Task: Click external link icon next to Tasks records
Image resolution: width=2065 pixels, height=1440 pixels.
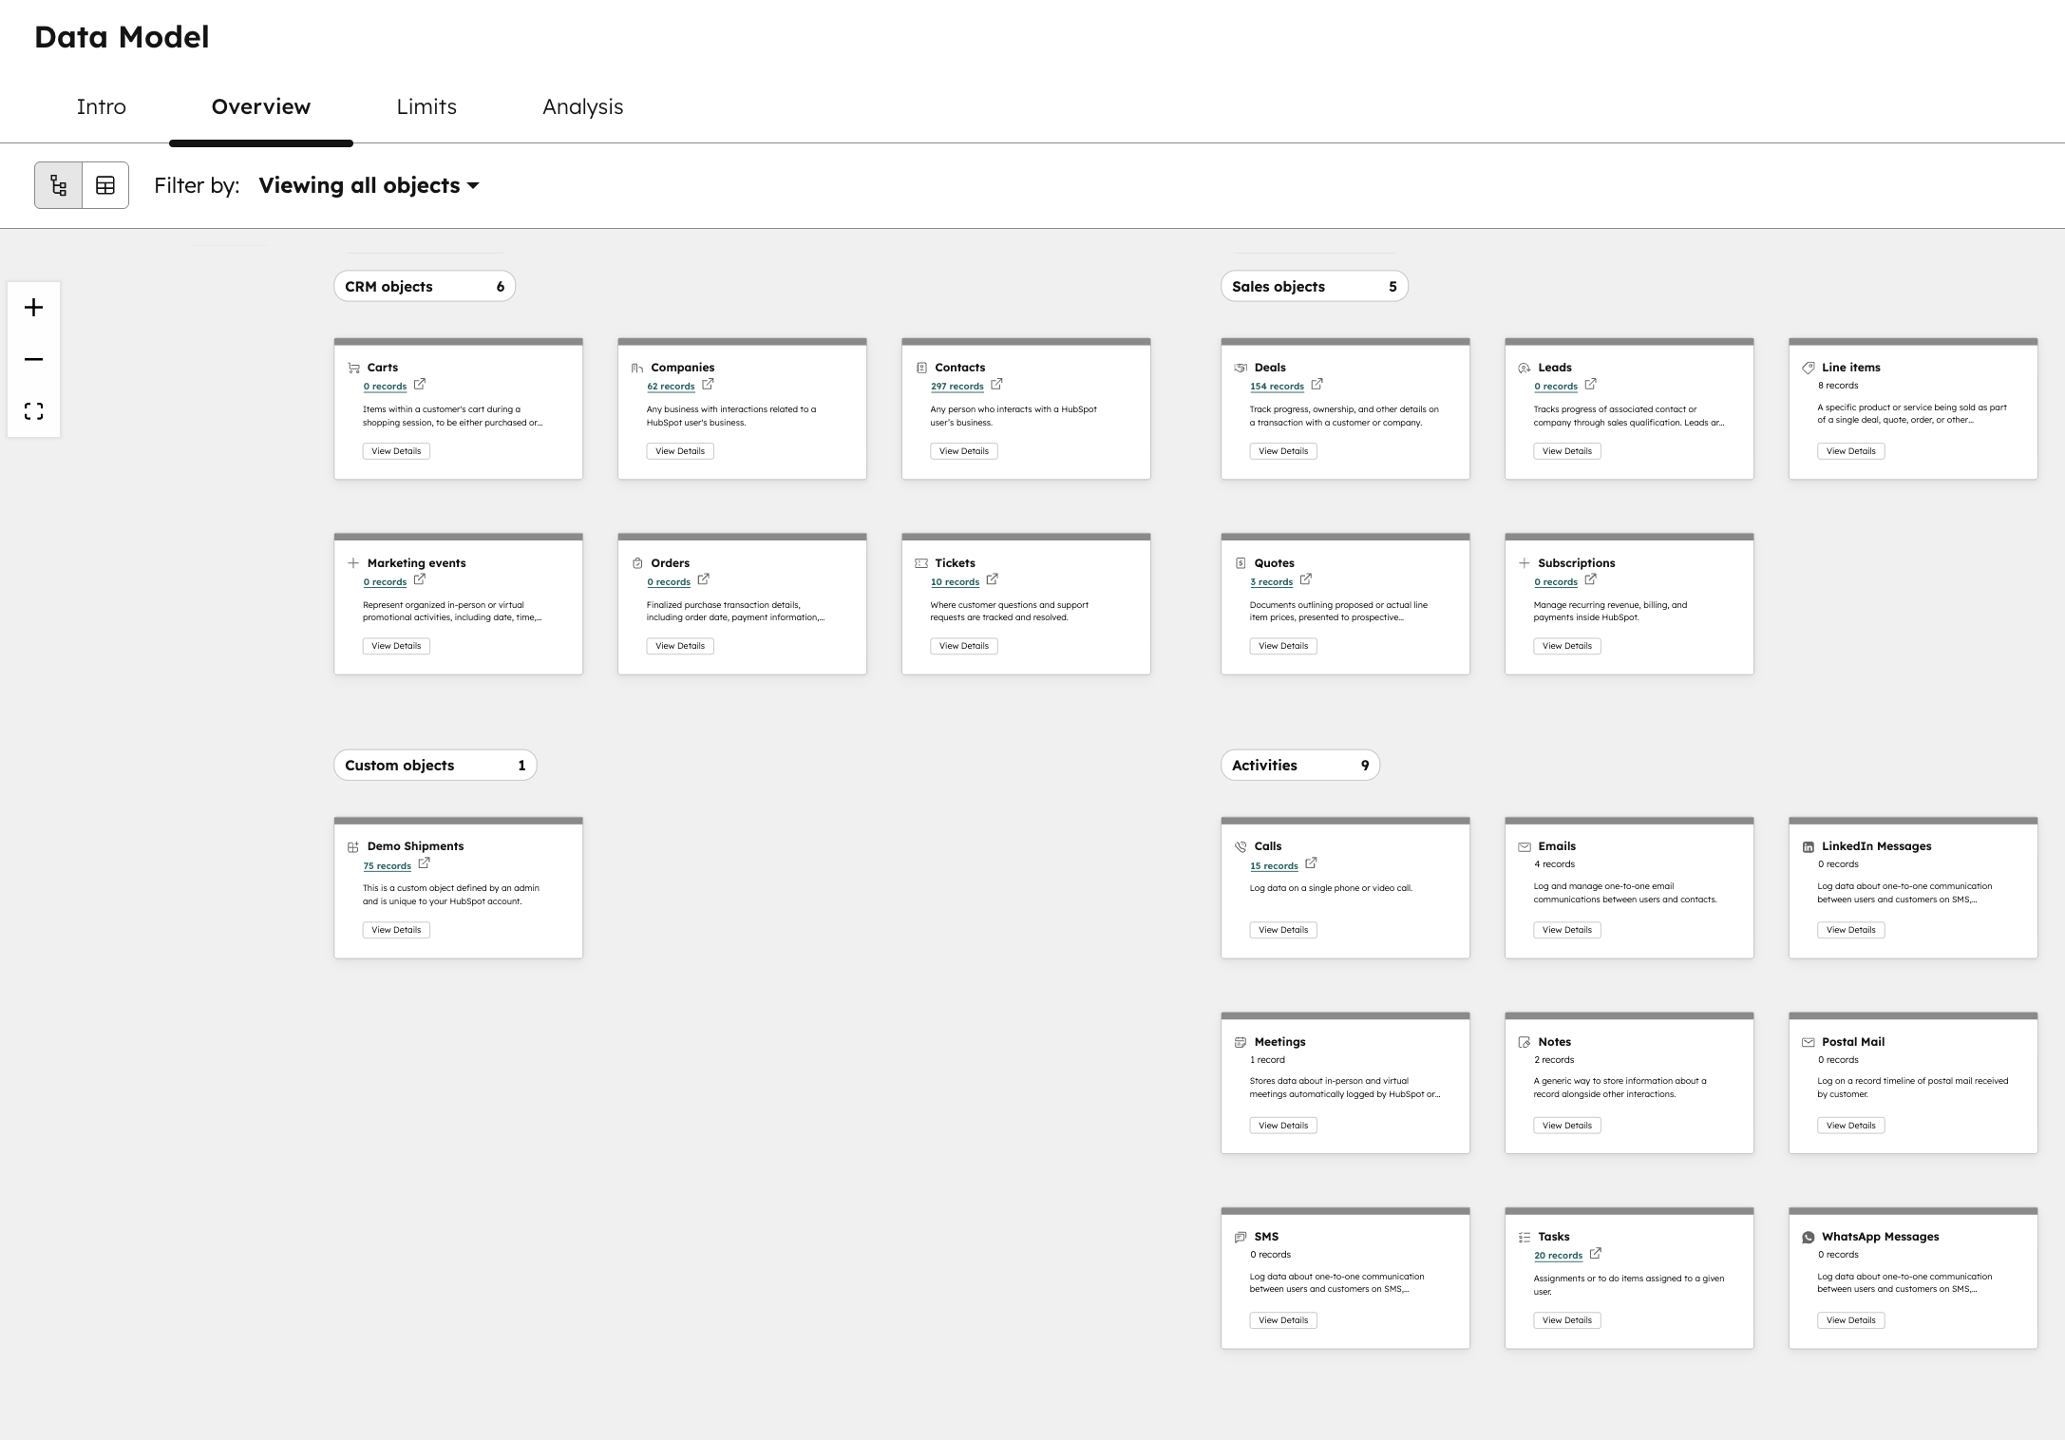Action: 1595,1254
